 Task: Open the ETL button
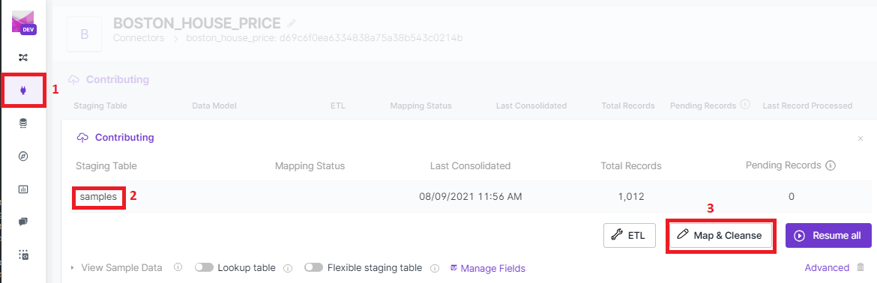[x=629, y=236]
